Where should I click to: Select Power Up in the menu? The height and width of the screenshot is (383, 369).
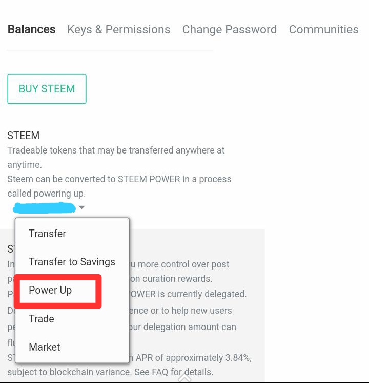(x=50, y=290)
